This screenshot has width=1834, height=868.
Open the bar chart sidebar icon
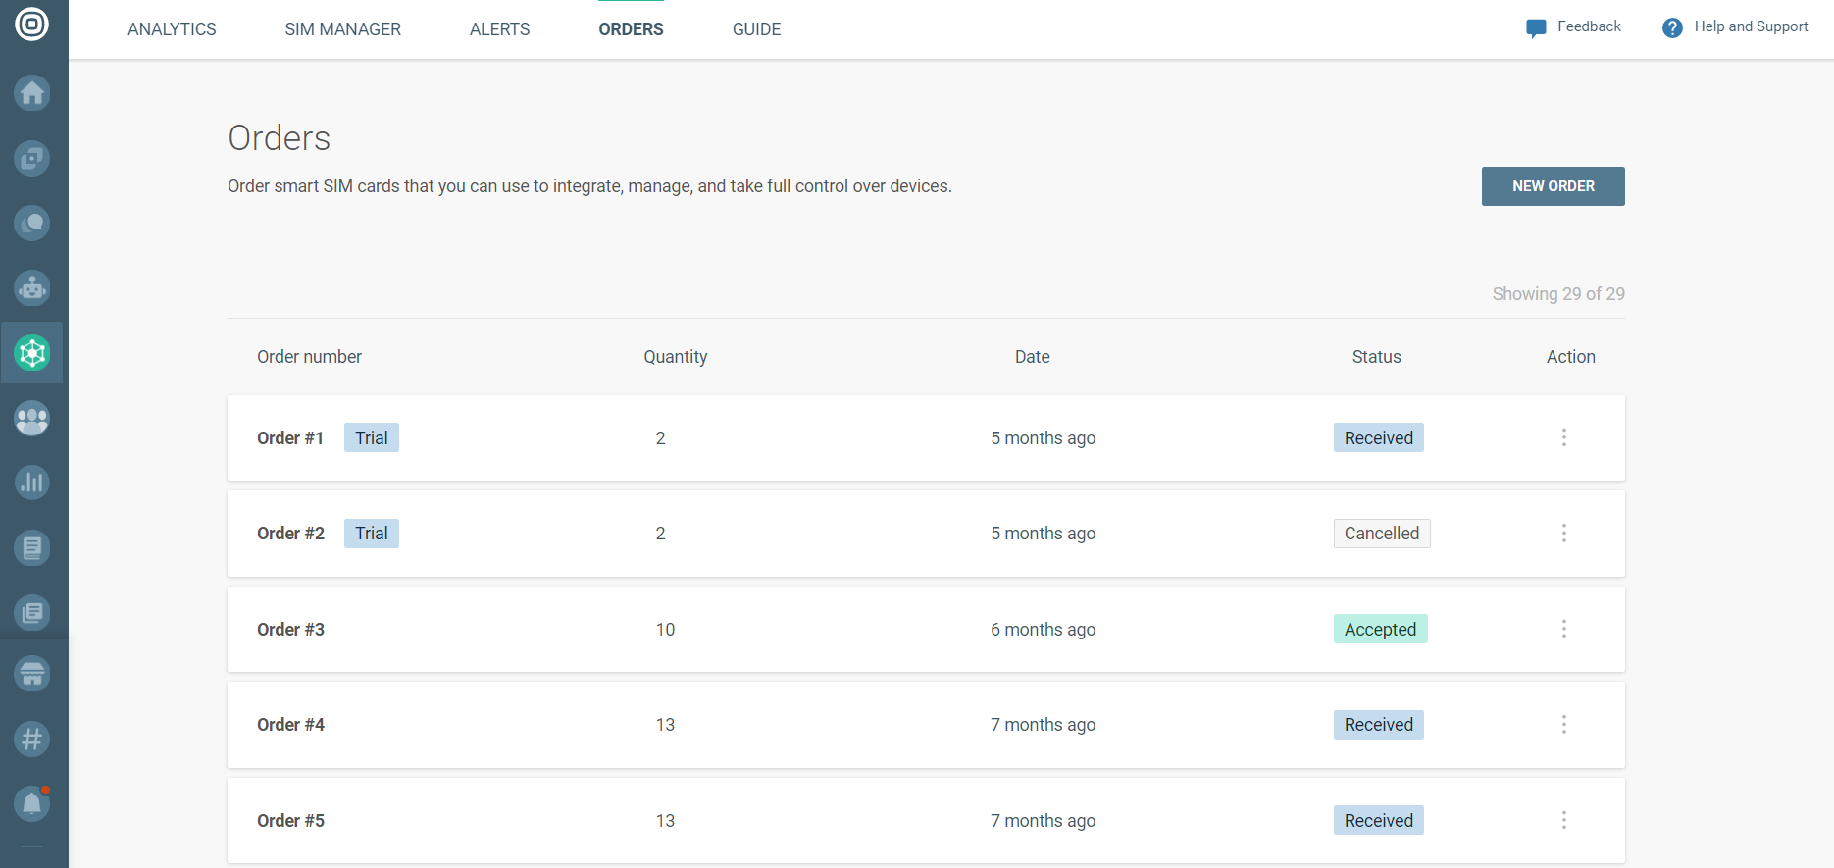coord(32,483)
